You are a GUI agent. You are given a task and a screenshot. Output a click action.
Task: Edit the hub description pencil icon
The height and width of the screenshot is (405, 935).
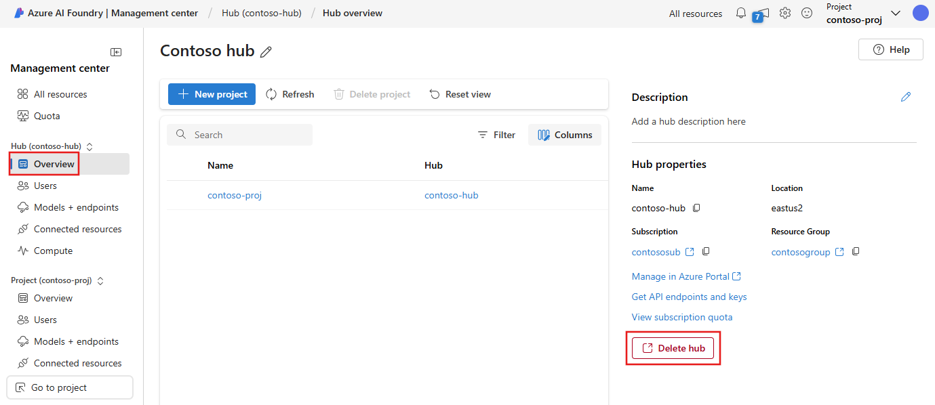pyautogui.click(x=906, y=97)
